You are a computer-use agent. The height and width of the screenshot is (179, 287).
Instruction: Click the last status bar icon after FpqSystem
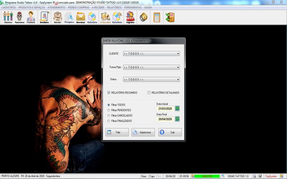[x=282, y=176]
